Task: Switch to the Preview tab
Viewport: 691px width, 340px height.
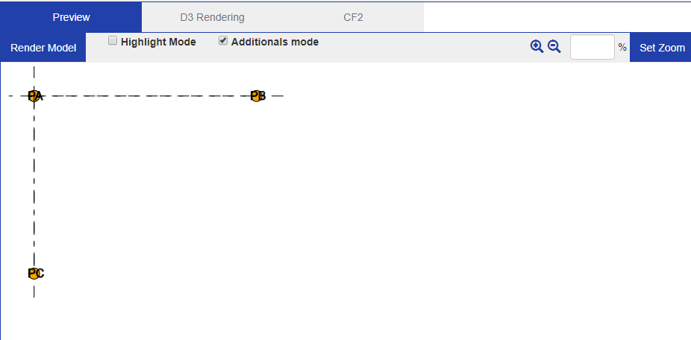Action: 71,17
